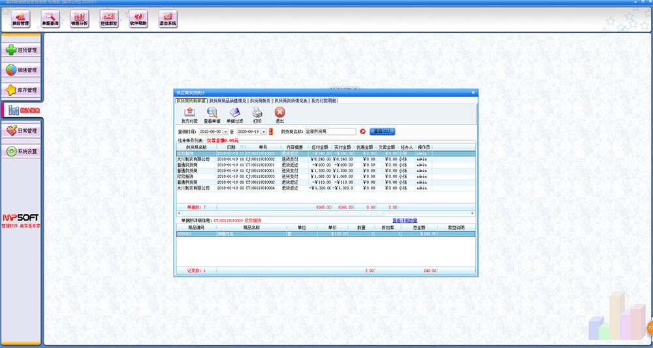
Task: Open 进货管理 in the left sidebar
Action: 22,50
